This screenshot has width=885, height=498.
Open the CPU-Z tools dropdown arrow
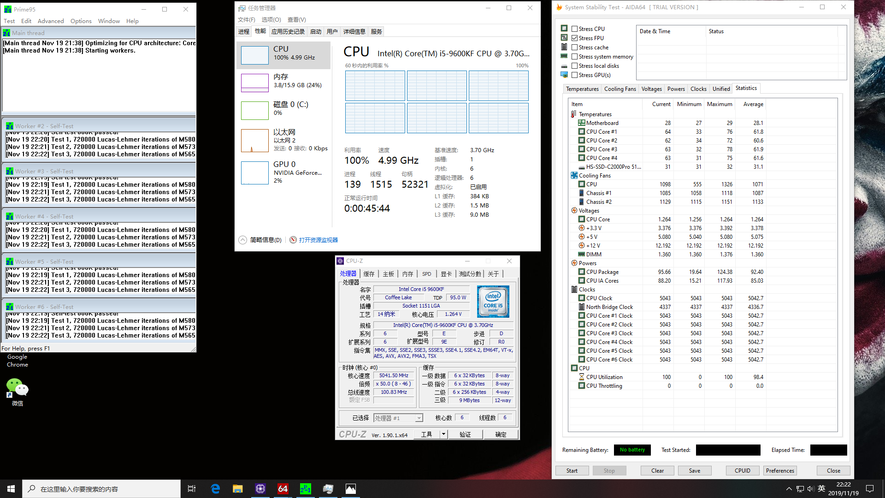pyautogui.click(x=443, y=434)
